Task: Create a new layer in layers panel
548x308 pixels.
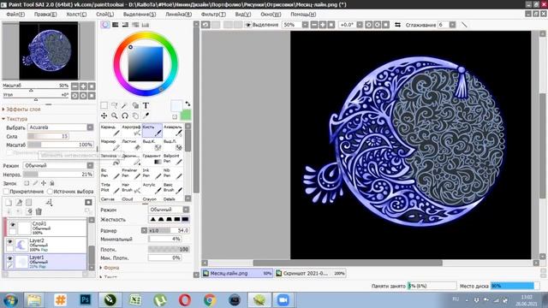Action: click(9, 202)
